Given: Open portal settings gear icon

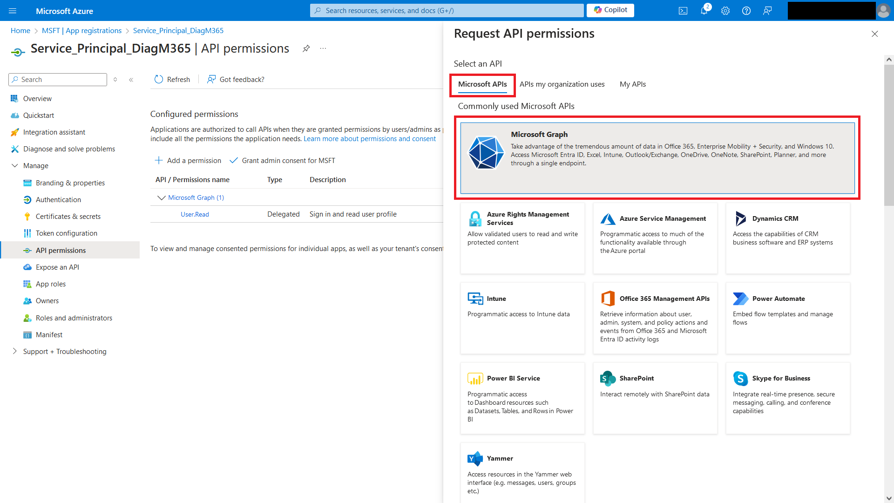Looking at the screenshot, I should 725,11.
